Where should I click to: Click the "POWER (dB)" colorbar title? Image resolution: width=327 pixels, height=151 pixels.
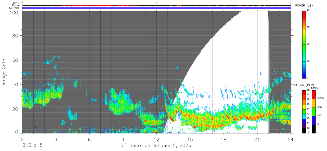pyautogui.click(x=304, y=6)
